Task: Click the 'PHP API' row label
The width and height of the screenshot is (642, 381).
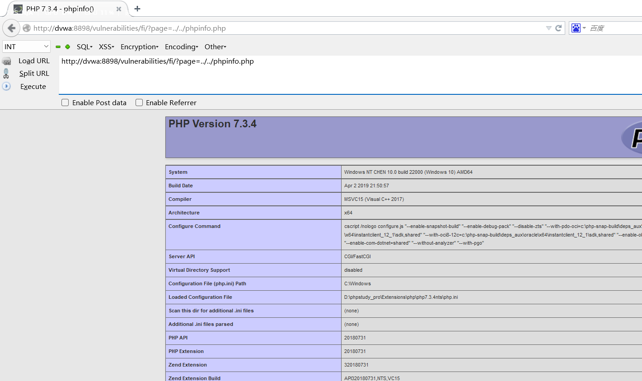Action: tap(178, 338)
